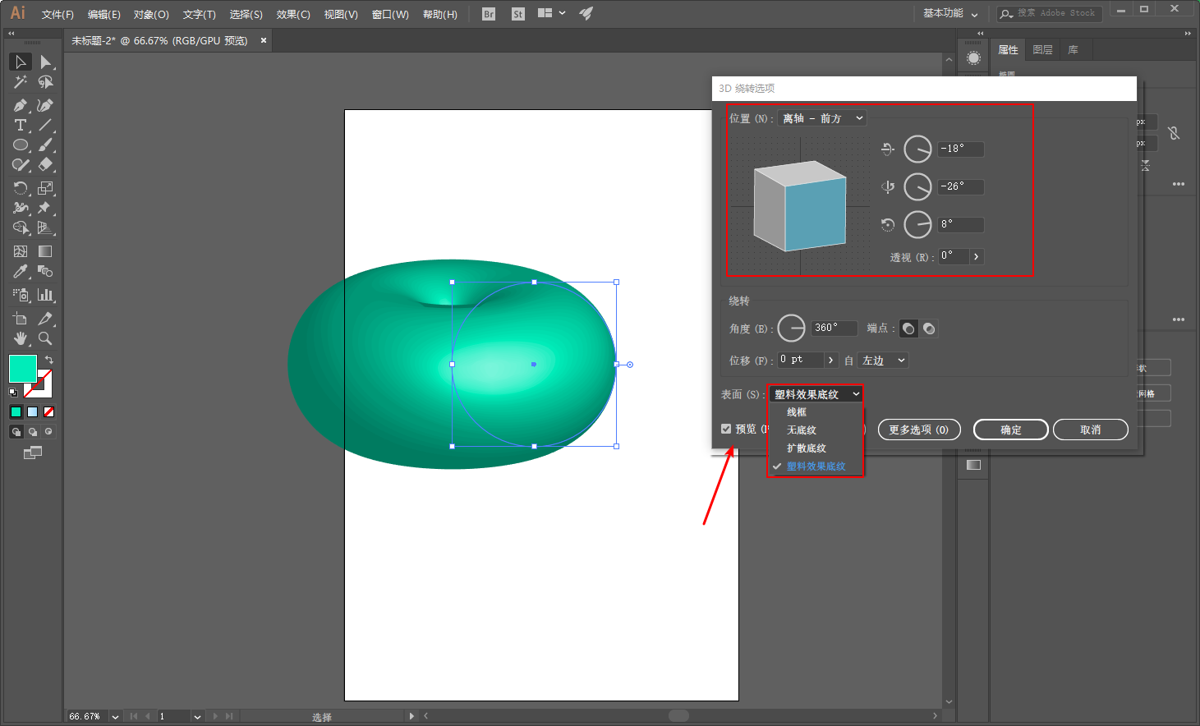
Task: Switch to the 图层 panel tab
Action: tap(1041, 49)
